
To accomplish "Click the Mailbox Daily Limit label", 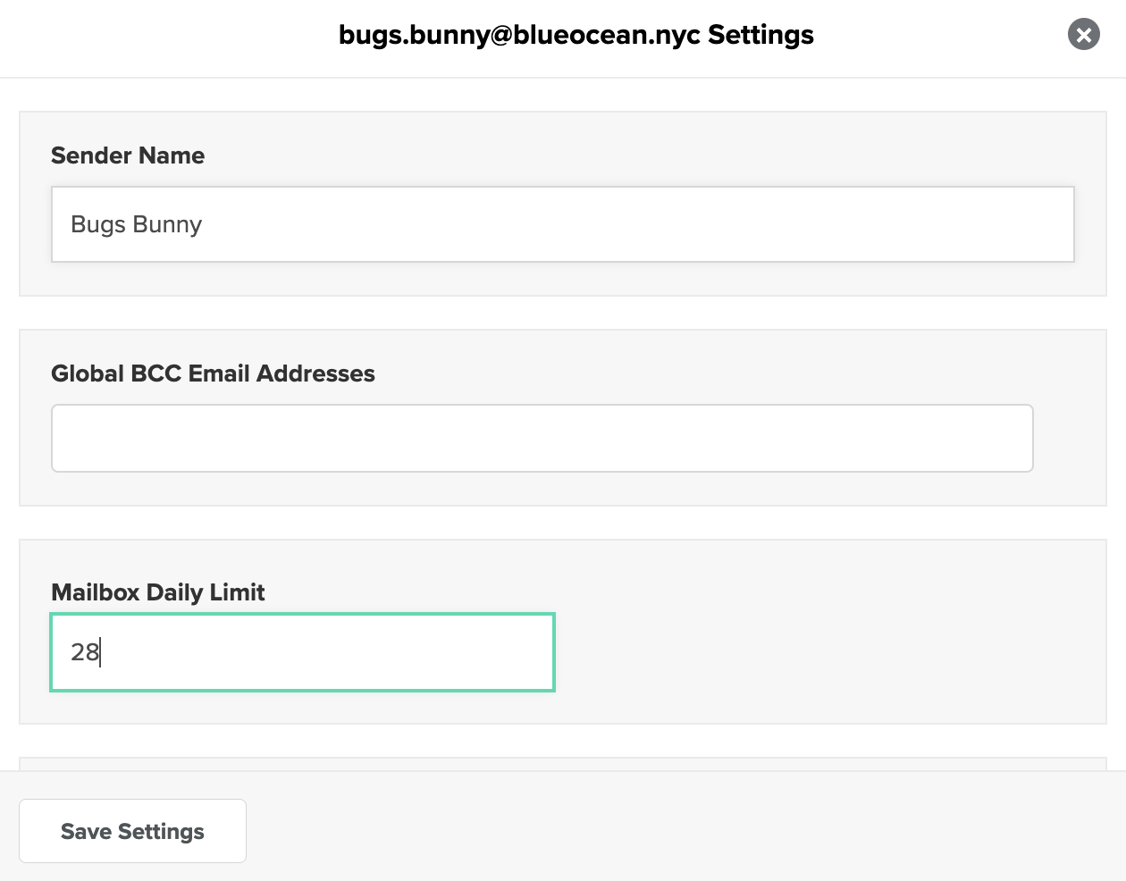I will pyautogui.click(x=158, y=592).
